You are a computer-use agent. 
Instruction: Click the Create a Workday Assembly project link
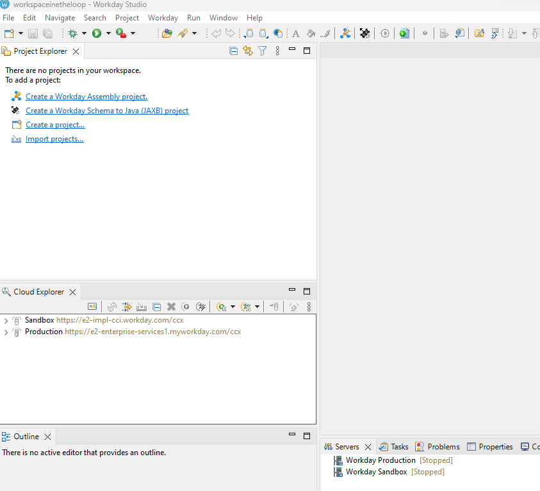(x=86, y=96)
